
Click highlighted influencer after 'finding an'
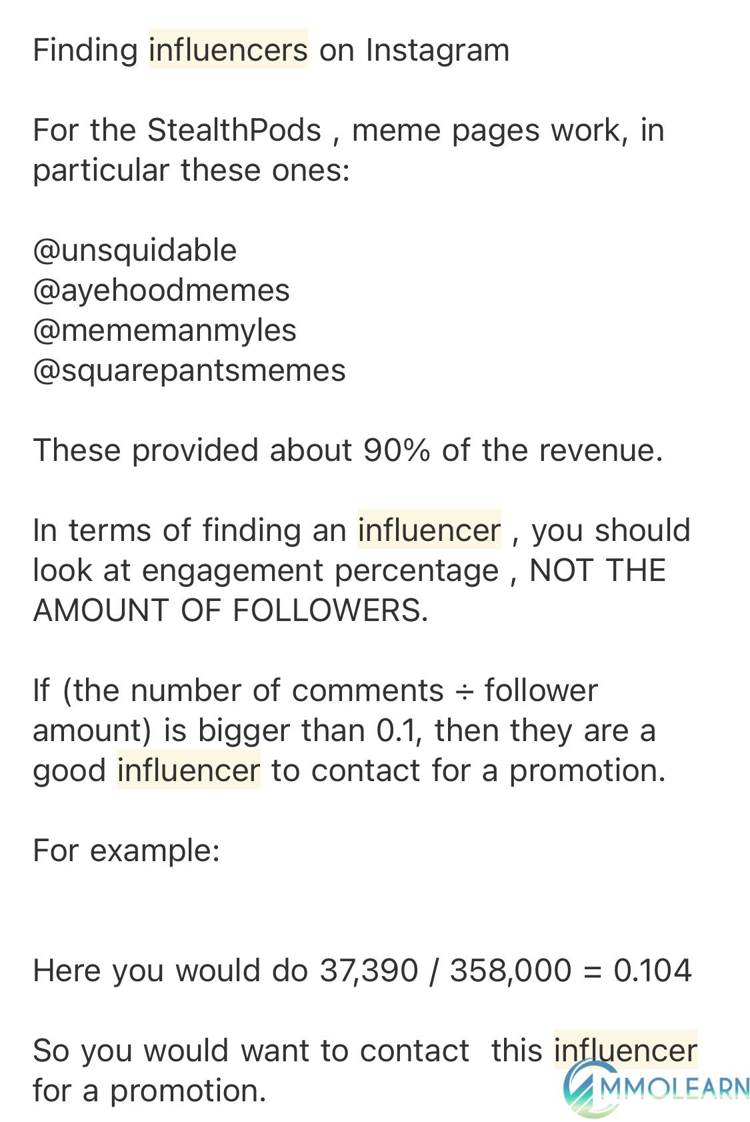pyautogui.click(x=429, y=530)
